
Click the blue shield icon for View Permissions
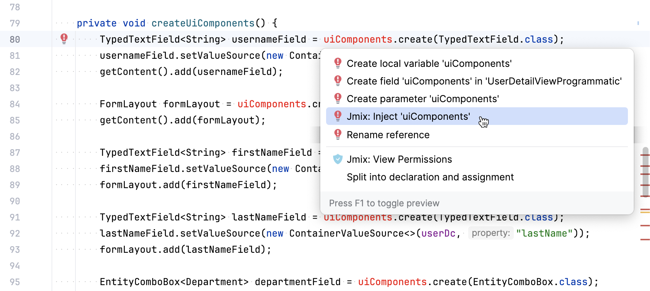tap(338, 159)
